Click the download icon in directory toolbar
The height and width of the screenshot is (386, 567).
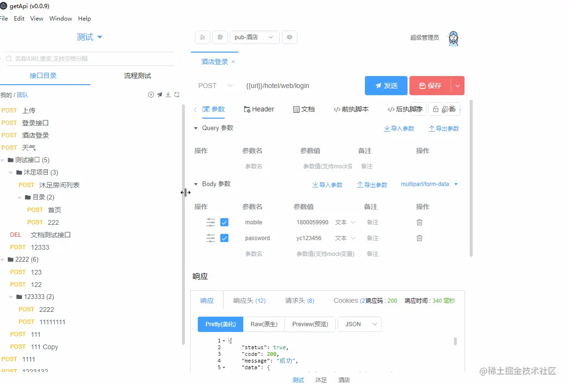pos(168,95)
